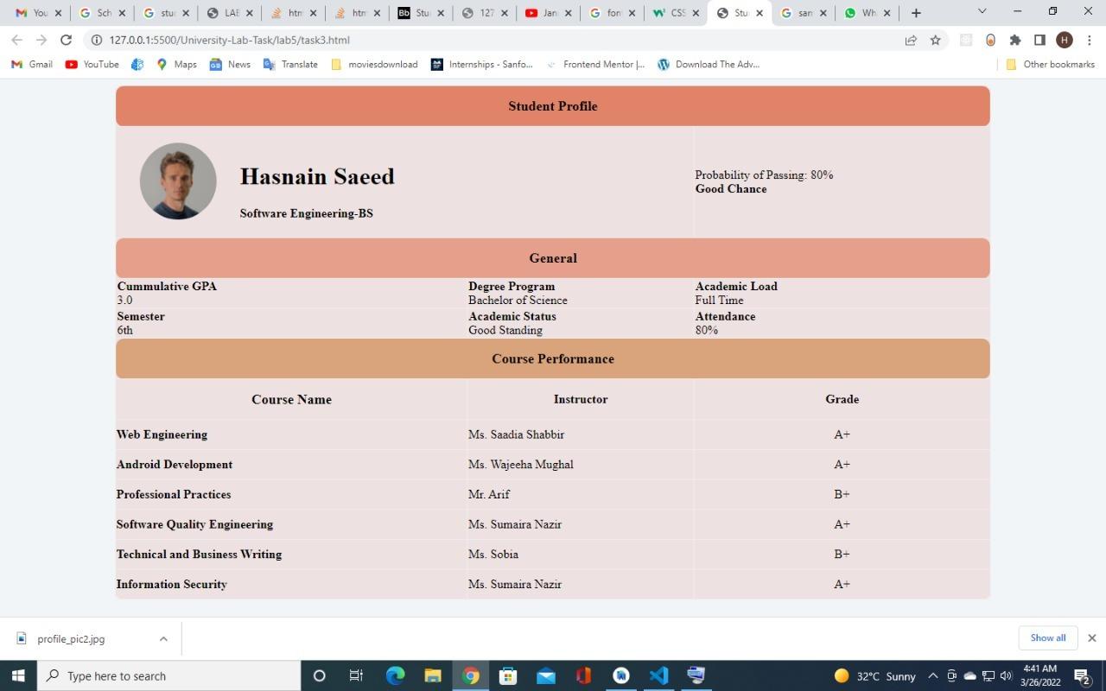Click the Show all downloads button
The image size is (1106, 691).
(1047, 637)
